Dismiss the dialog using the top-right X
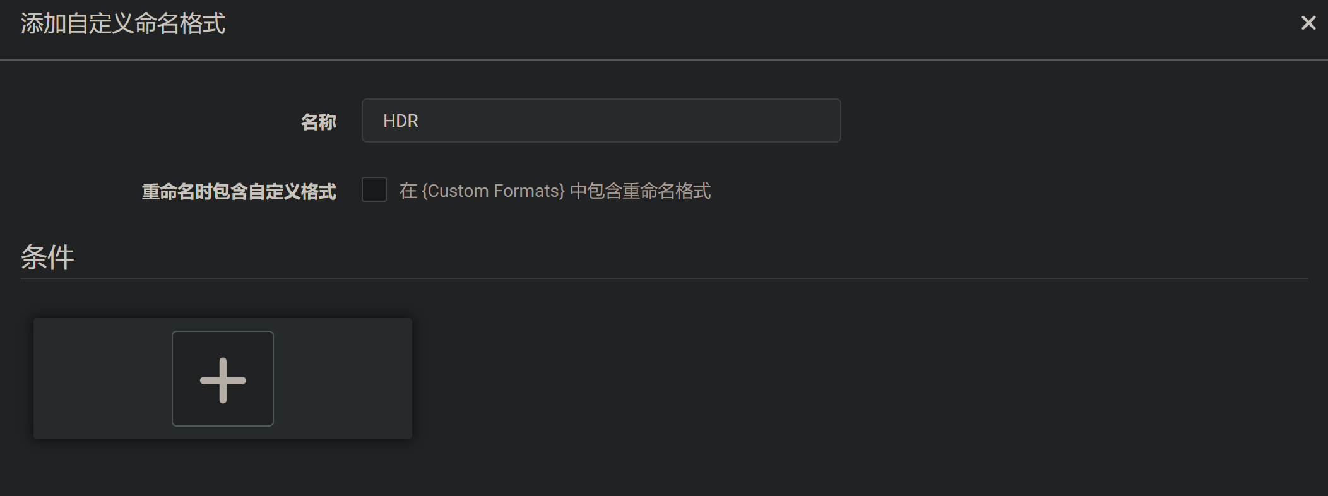1328x496 pixels. (1308, 23)
